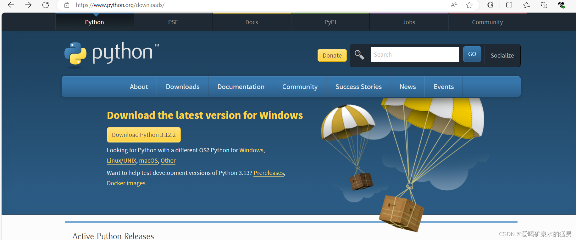
Task: Click the Python logo to go home
Action: pyautogui.click(x=112, y=55)
